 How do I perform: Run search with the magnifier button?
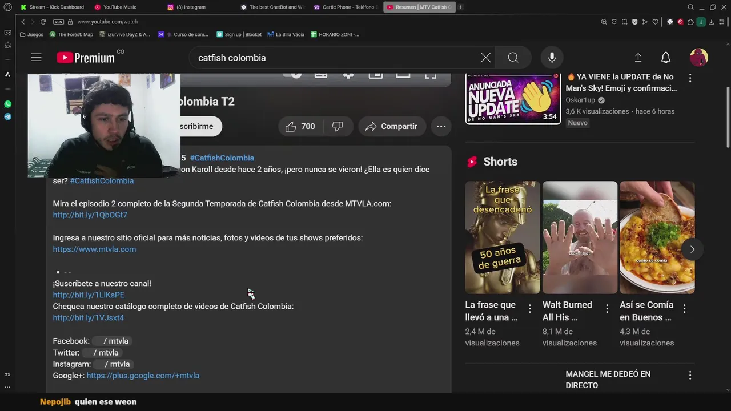[x=513, y=58]
